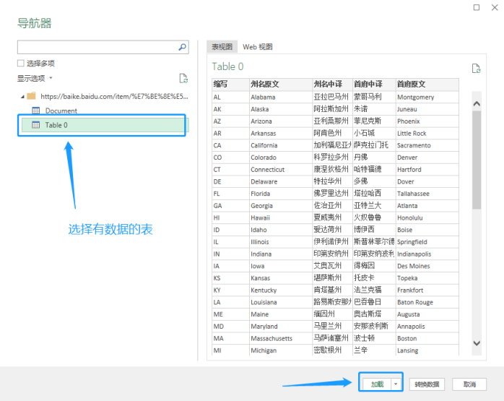This screenshot has height=401, width=504.
Task: Enable the 选择多项 checkbox
Action: point(21,64)
